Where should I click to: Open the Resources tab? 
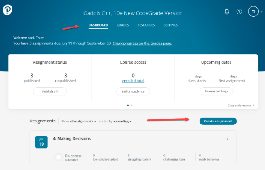tap(146, 25)
